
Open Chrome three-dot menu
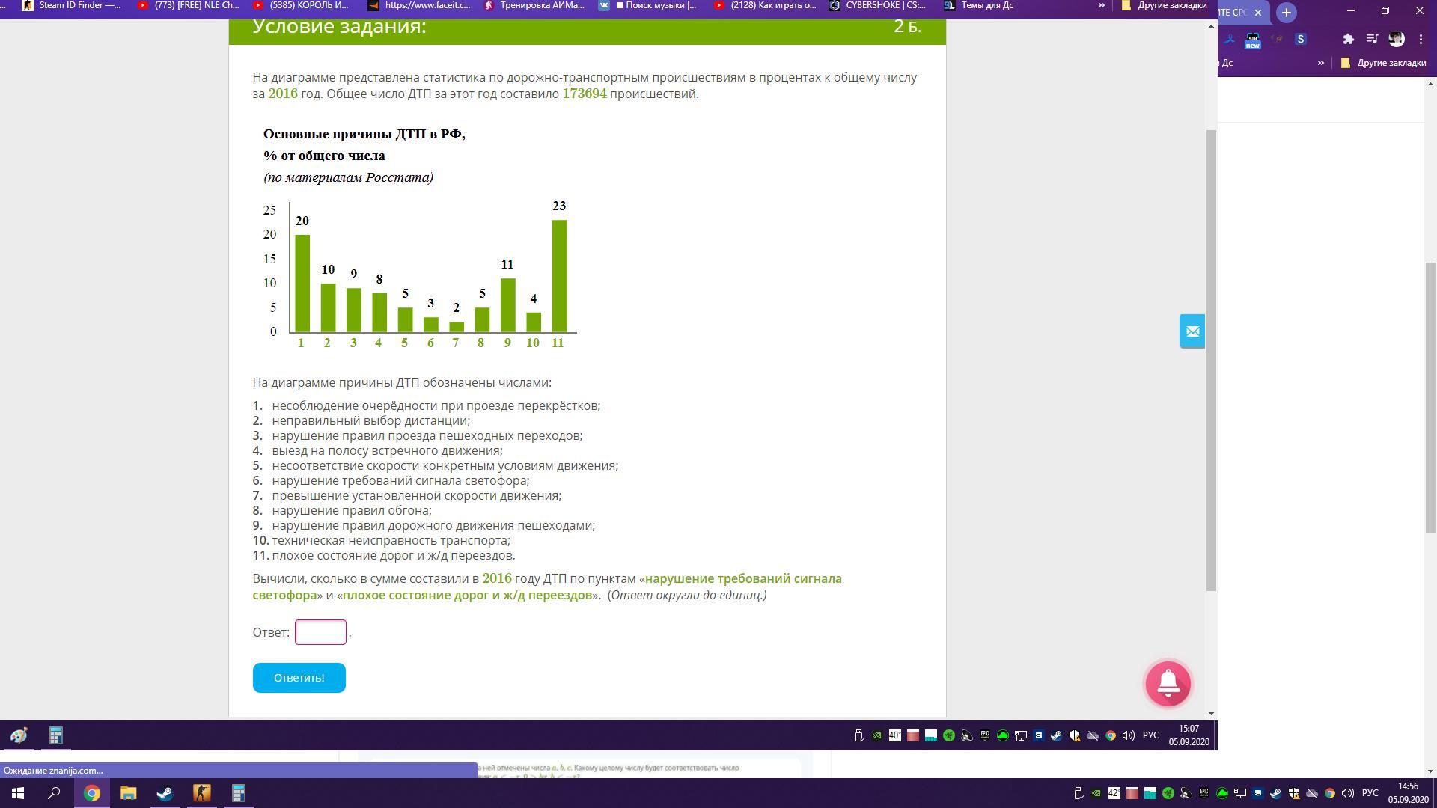pos(1421,39)
